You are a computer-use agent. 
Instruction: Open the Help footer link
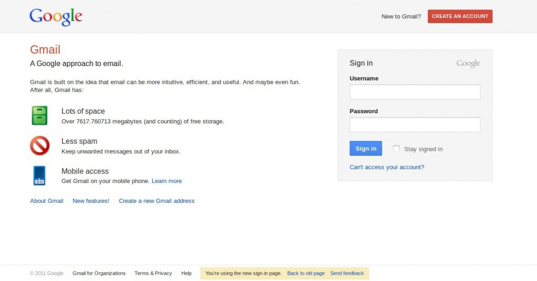(186, 273)
